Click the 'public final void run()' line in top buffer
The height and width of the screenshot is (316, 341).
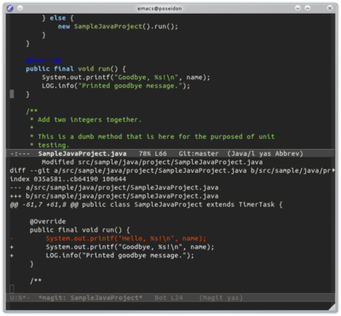click(x=76, y=69)
